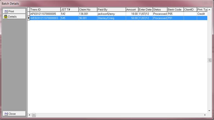Click the Bank Code column header
The height and width of the screenshot is (120, 214).
click(175, 10)
